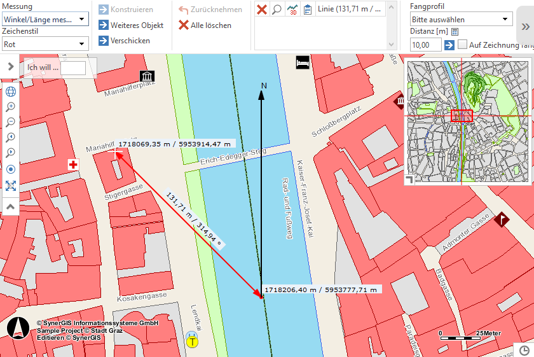Open the Zeichenstil Rot dropdown
Screen dimensions: 534x357
tap(44, 44)
